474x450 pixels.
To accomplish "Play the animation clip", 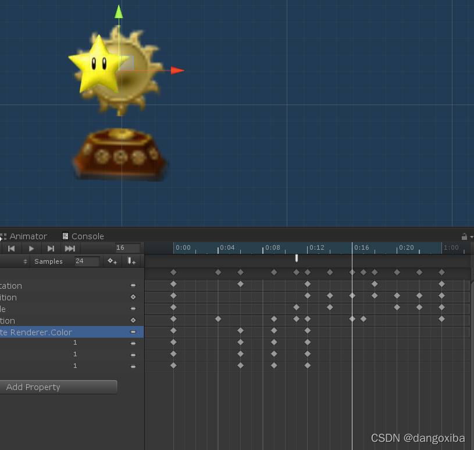I will pyautogui.click(x=31, y=249).
